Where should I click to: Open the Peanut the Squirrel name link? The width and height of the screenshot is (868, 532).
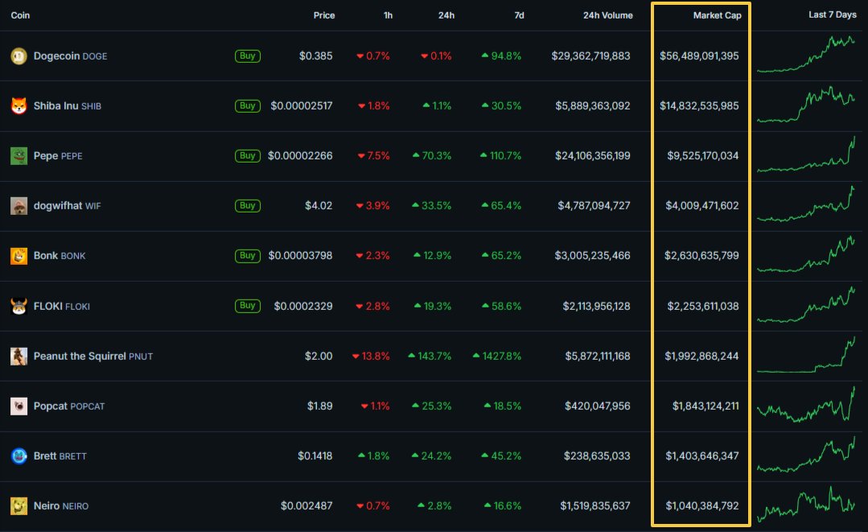click(x=80, y=356)
